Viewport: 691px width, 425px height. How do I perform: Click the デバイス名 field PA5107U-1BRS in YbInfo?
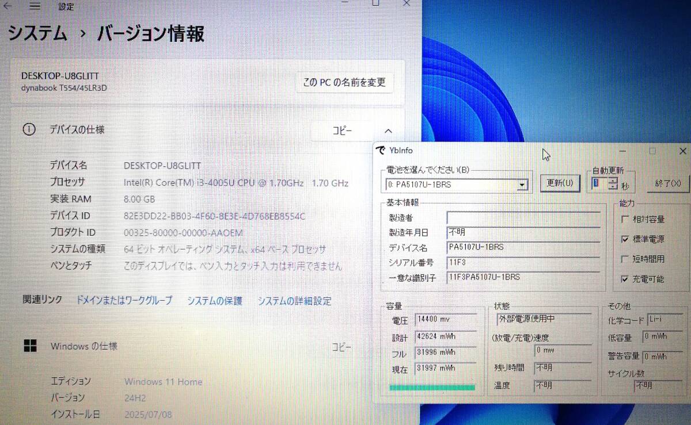click(523, 248)
